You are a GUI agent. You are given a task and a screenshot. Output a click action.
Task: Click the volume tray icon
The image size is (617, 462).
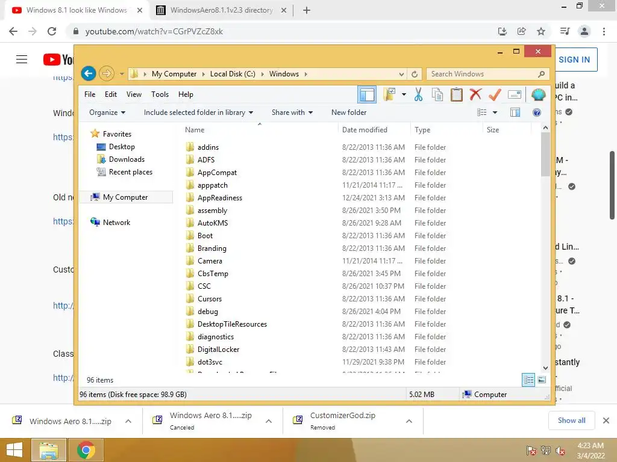[560, 451]
